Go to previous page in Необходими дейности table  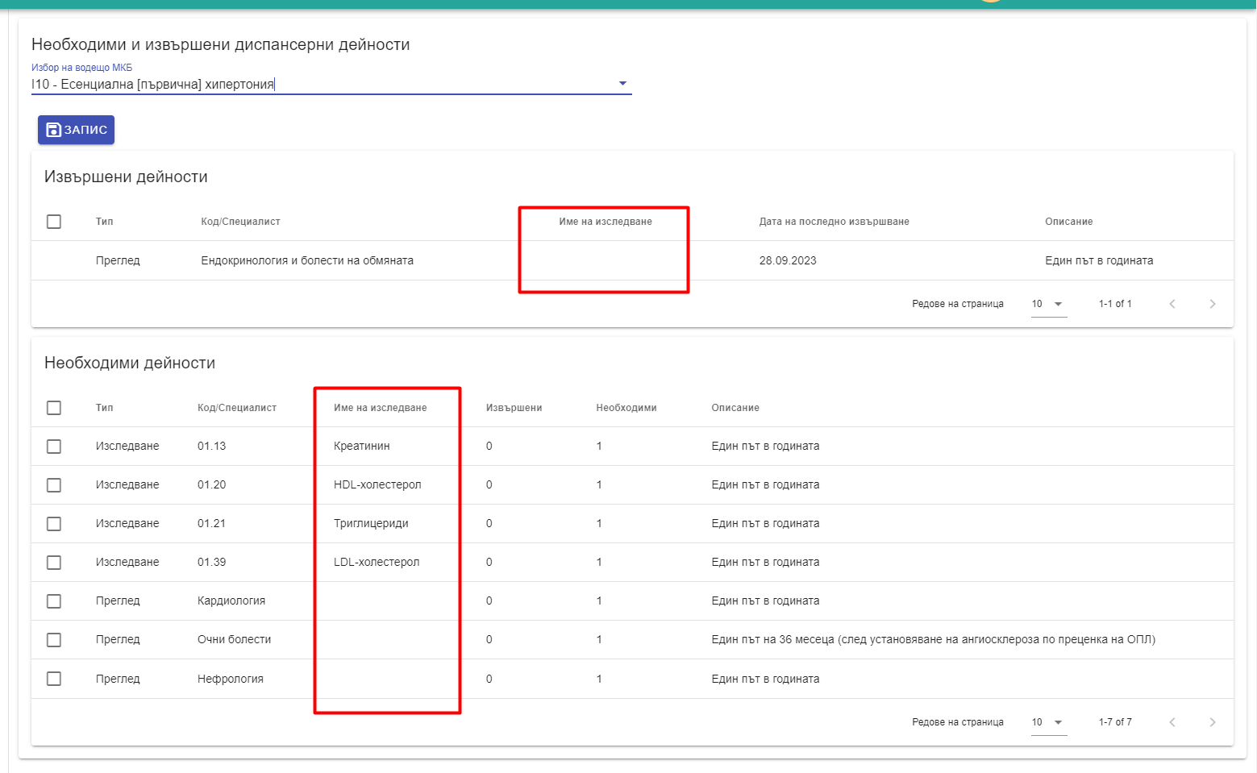click(x=1172, y=722)
